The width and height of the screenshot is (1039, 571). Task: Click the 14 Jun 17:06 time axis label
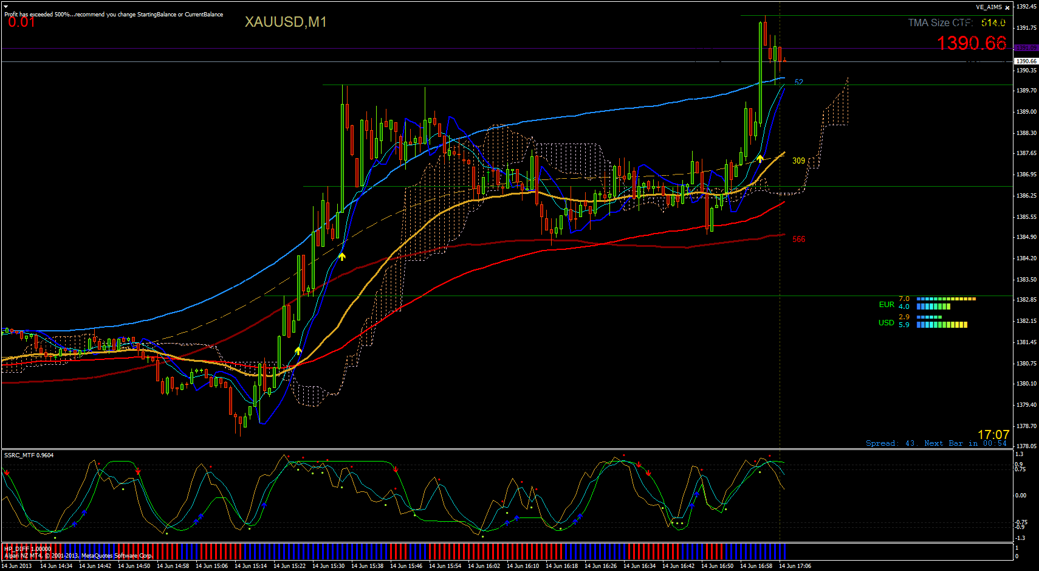[x=795, y=566]
